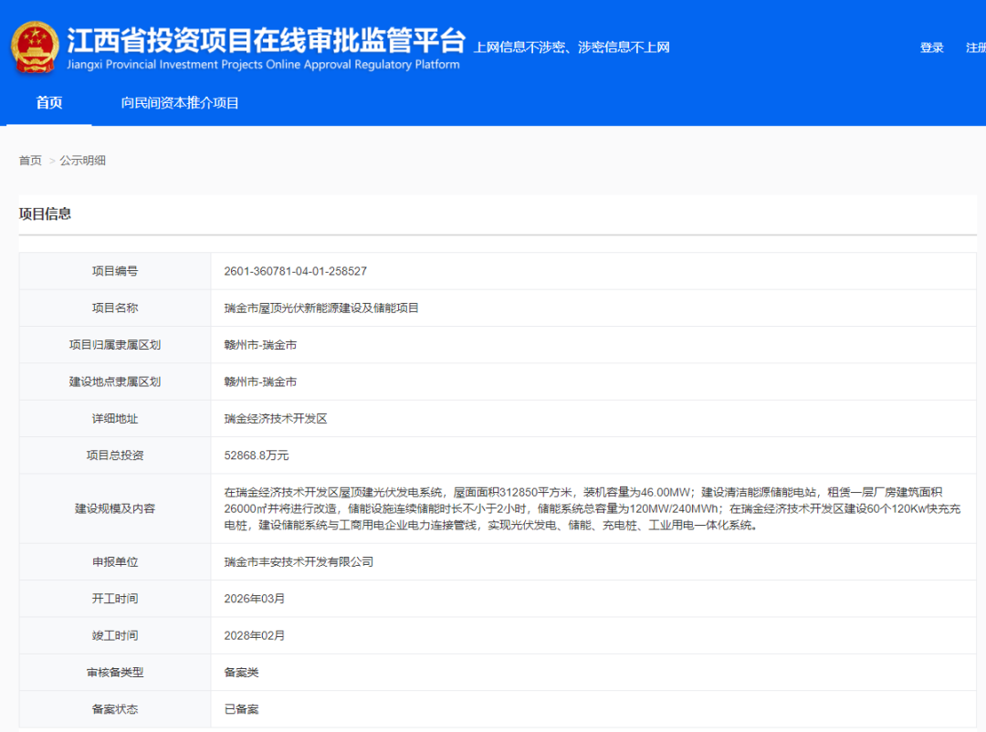Click the start date 2026年03月
This screenshot has height=732, width=986.
point(255,599)
